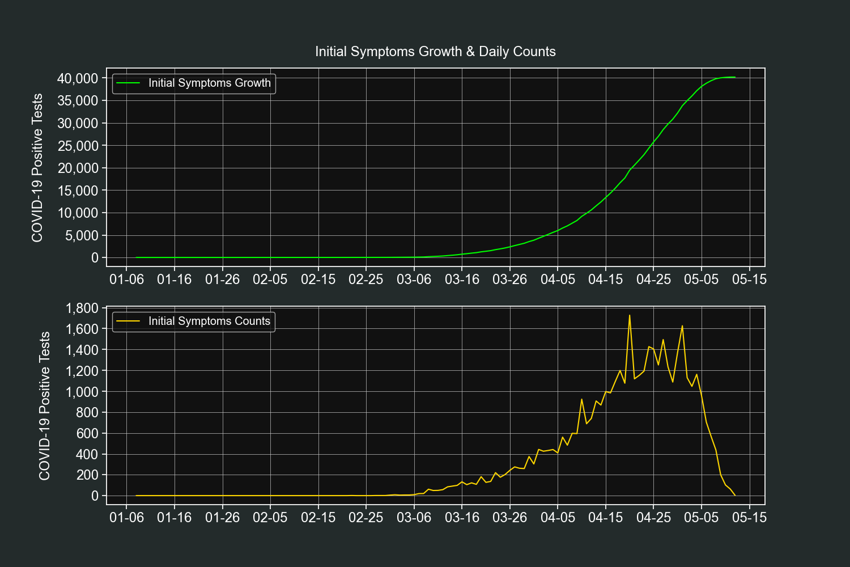Click the 1,800 y-axis tick label
The width and height of the screenshot is (850, 567).
click(x=82, y=308)
